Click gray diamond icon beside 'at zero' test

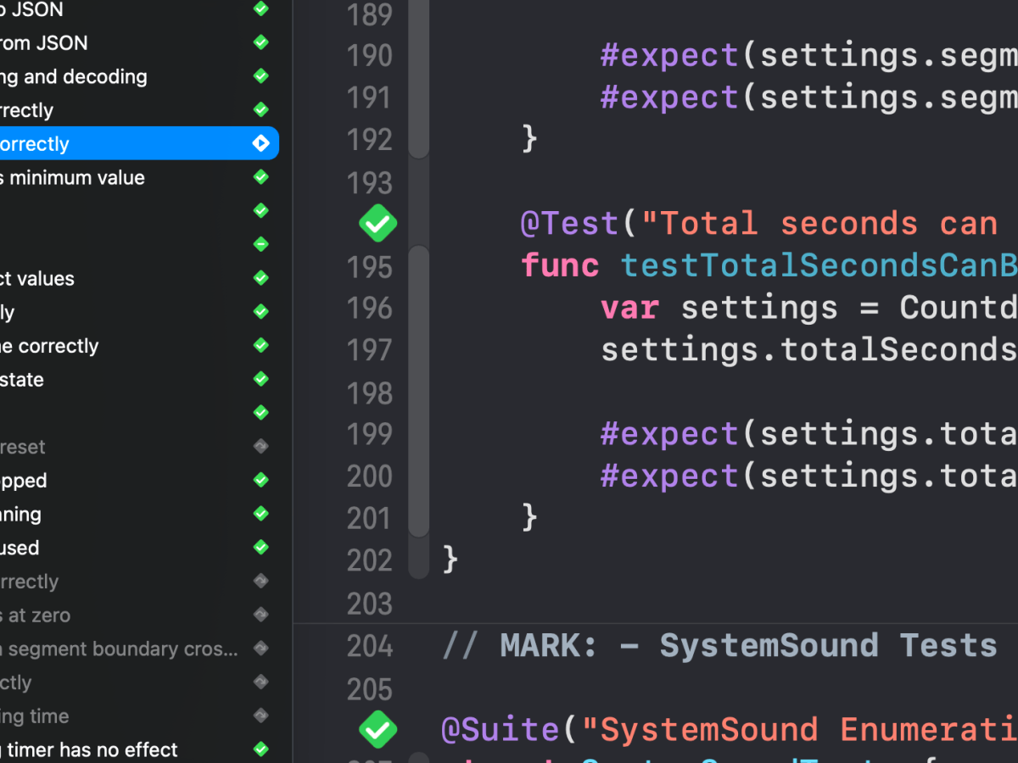260,615
